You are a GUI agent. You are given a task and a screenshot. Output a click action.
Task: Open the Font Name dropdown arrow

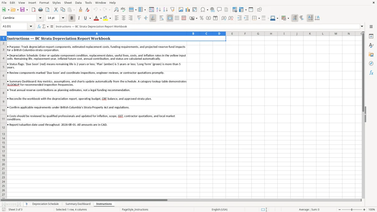pyautogui.click(x=40, y=18)
